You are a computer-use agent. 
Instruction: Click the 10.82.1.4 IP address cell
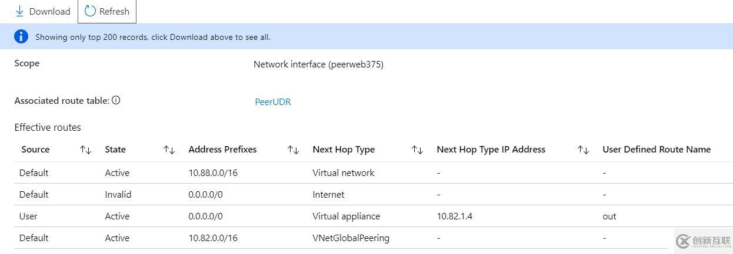pos(455,216)
